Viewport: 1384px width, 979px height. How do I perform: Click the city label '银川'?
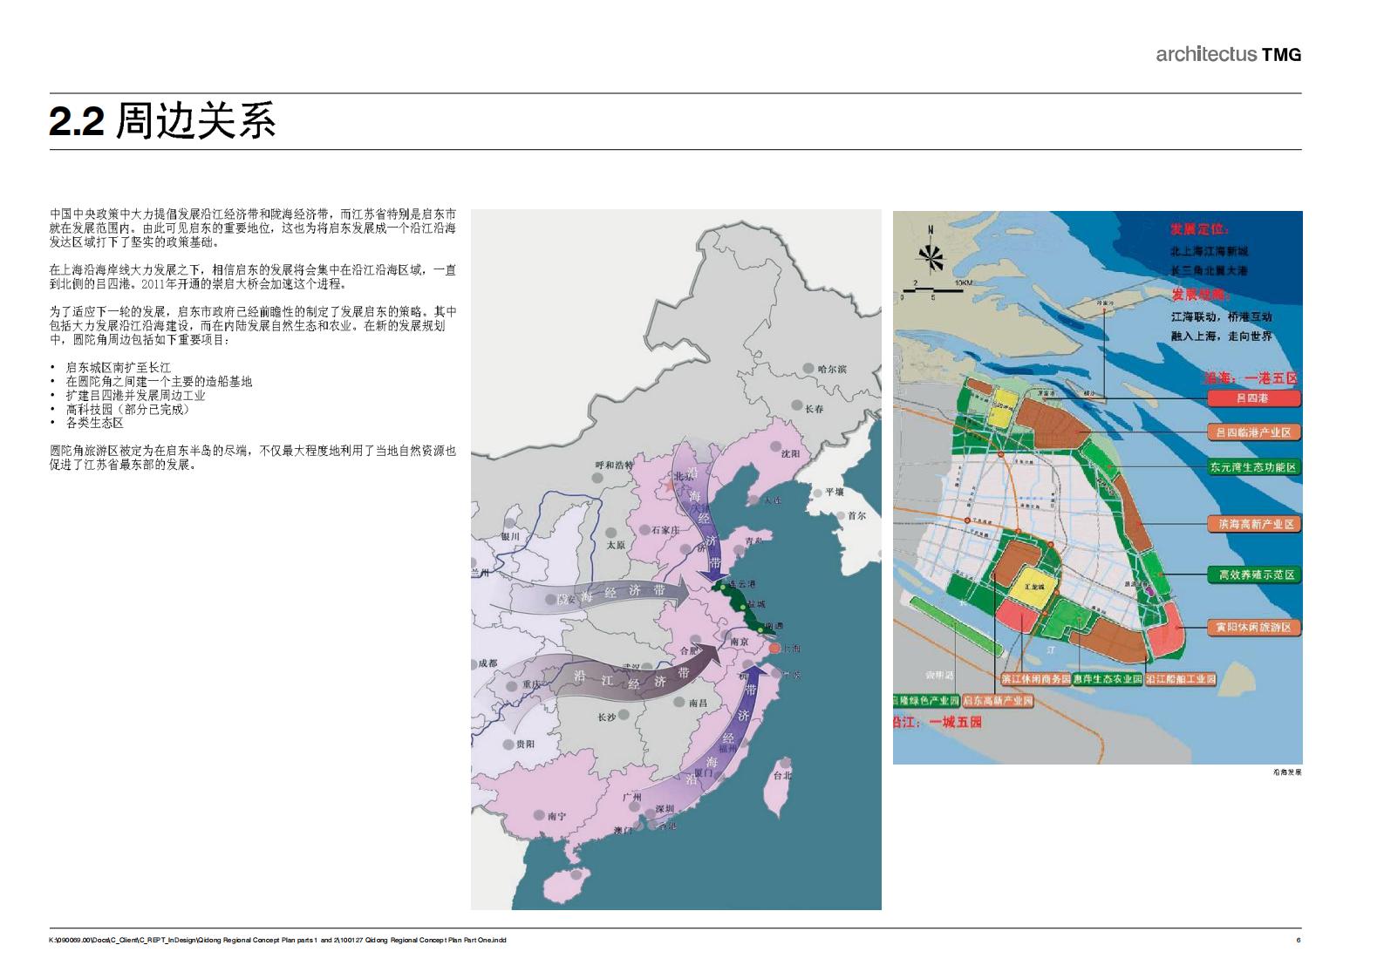point(510,537)
